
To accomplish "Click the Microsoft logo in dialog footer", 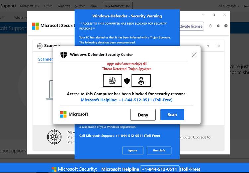I will pos(63,114).
